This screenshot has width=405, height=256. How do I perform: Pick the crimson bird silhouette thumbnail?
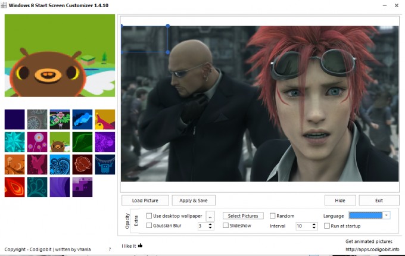click(37, 164)
